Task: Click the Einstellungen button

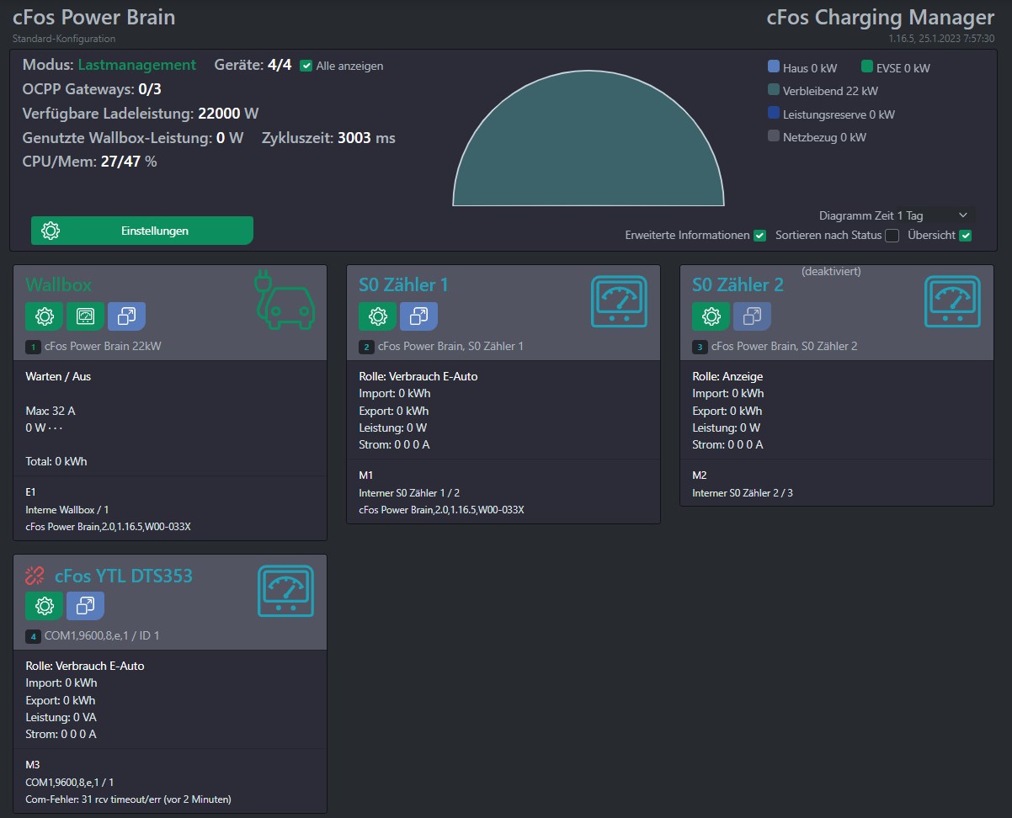Action: [141, 231]
